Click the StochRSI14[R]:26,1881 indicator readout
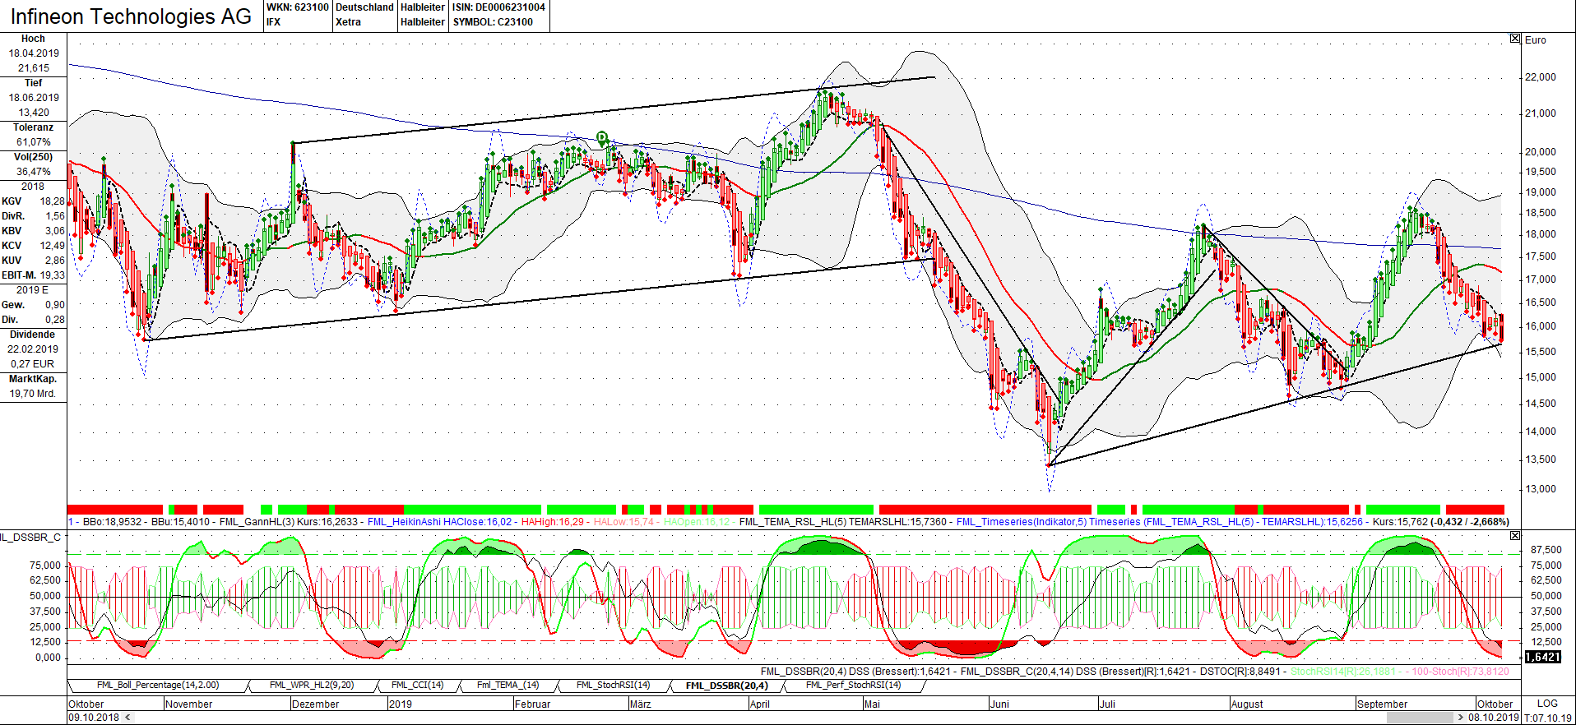 pyautogui.click(x=1343, y=672)
